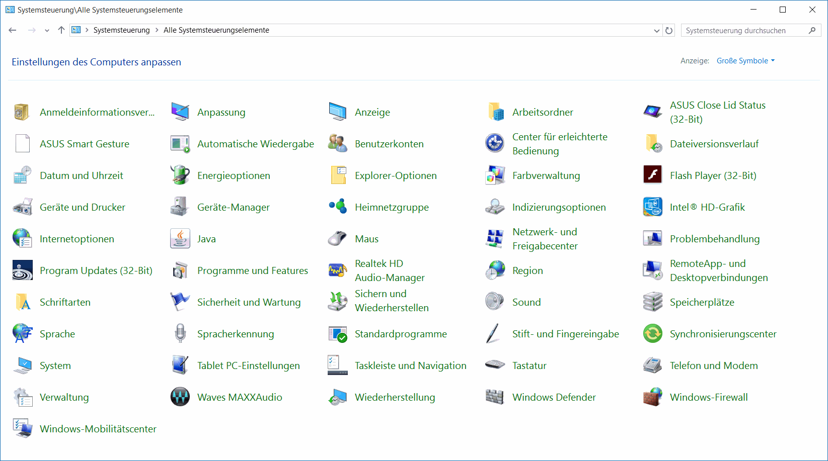
Task: Open the Energieoptionen battery icon
Action: [180, 175]
